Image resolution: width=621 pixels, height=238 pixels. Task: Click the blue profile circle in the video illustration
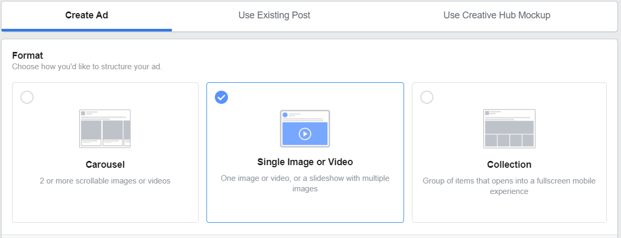tap(285, 115)
